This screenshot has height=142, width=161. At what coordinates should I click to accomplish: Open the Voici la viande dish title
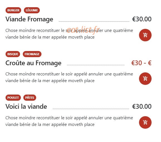(x=26, y=106)
